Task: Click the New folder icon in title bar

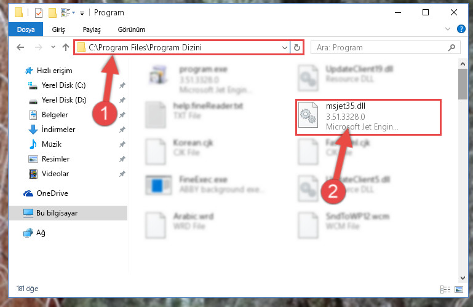Action: point(52,13)
